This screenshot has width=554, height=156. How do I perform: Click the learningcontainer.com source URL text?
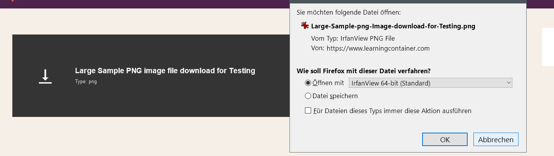coord(378,48)
